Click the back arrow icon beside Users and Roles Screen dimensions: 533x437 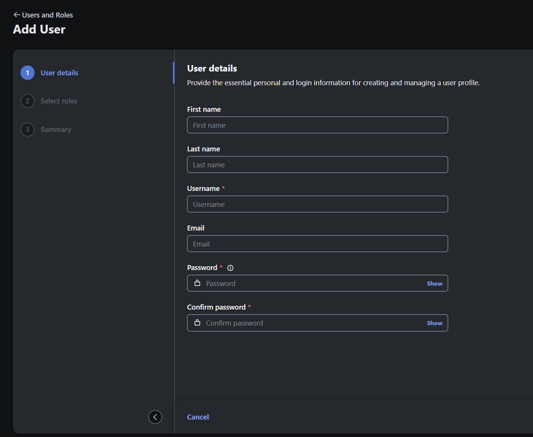pyautogui.click(x=17, y=15)
